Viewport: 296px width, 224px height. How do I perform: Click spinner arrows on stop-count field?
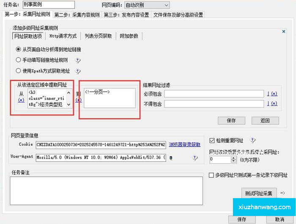click(x=233, y=160)
